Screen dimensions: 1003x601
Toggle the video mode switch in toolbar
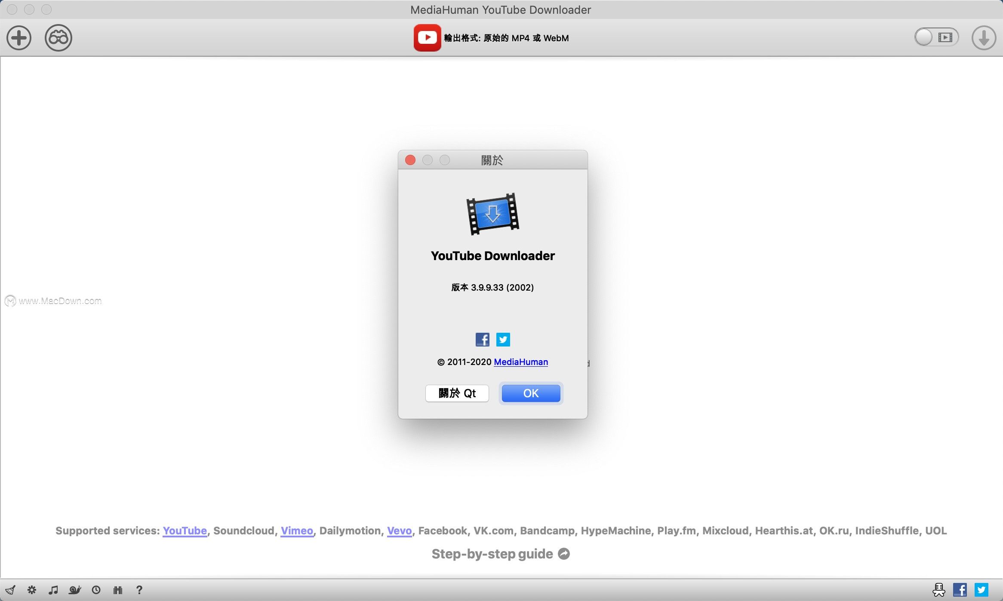click(x=936, y=37)
